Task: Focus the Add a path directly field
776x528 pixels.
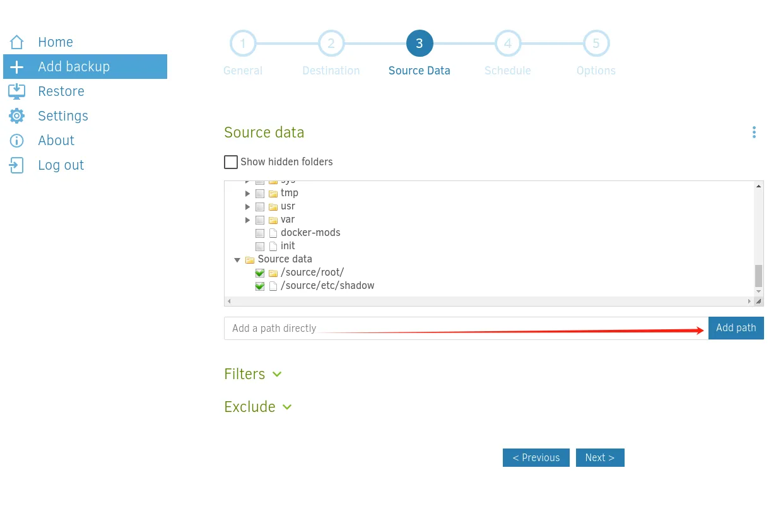Action: pyautogui.click(x=466, y=328)
